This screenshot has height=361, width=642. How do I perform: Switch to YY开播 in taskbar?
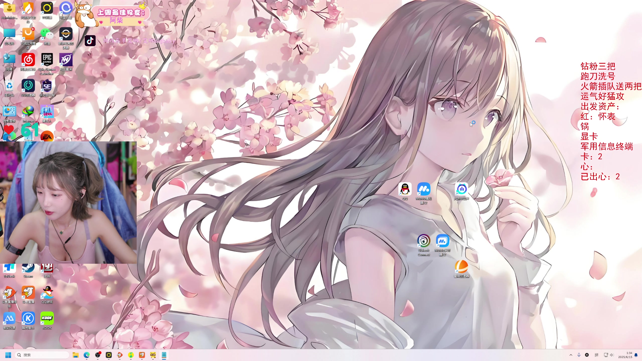109,355
